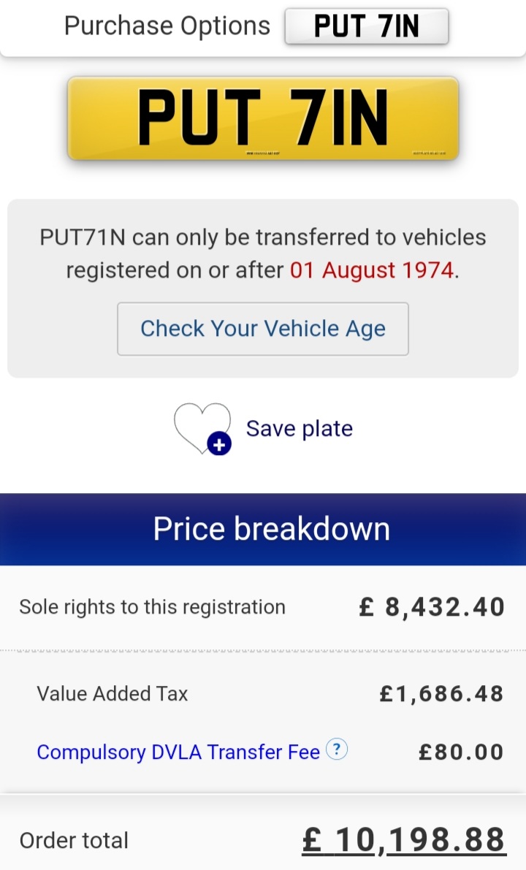Image resolution: width=526 pixels, height=870 pixels.
Task: Tap the large yellow PUT 7IN number plate
Action: (x=263, y=118)
